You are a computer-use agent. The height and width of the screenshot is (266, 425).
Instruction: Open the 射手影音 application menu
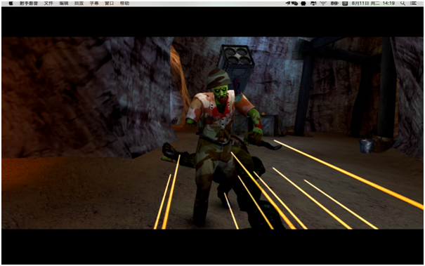coord(29,4)
